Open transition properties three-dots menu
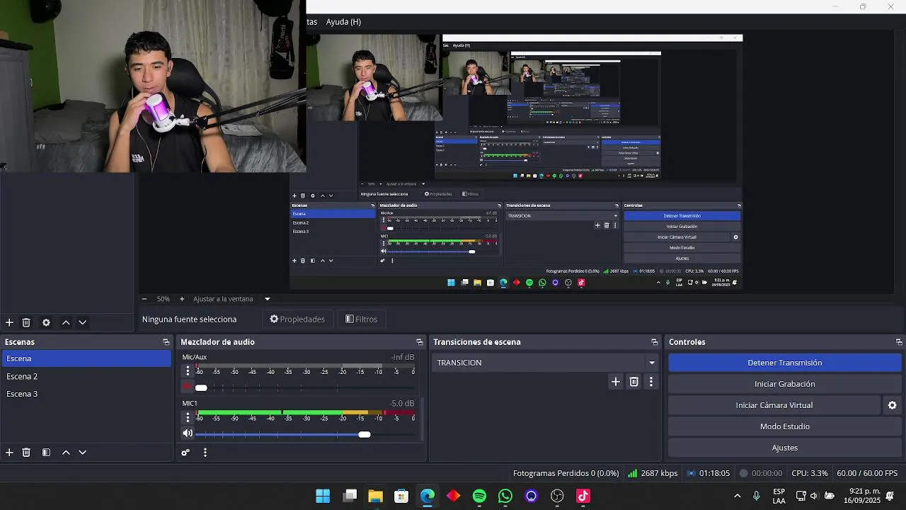Viewport: 906px width, 510px height. 651,382
